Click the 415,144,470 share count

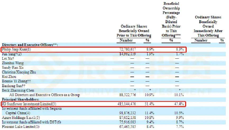tap(127, 104)
